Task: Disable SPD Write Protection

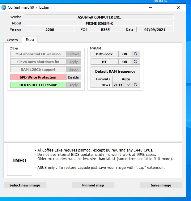Action: 74,77
